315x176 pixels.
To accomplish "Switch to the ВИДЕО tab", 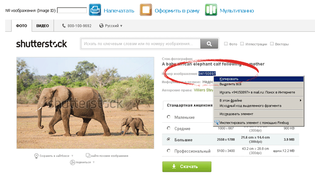I will (42, 26).
